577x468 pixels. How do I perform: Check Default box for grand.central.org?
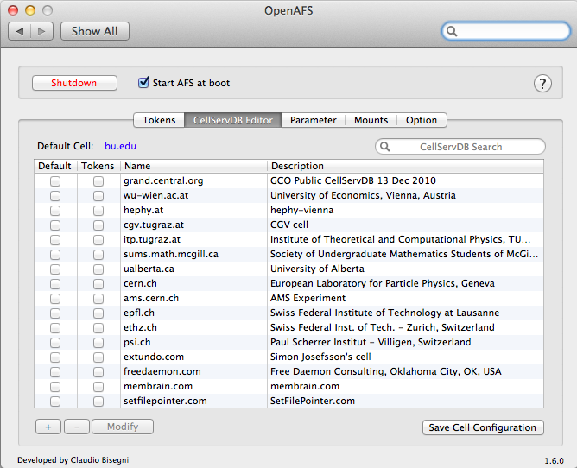(55, 181)
